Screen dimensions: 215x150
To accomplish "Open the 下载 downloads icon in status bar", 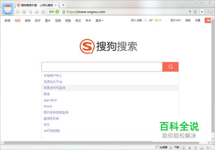I will 174,147.
